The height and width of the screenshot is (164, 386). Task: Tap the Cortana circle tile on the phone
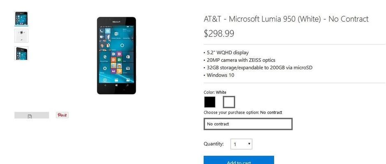pos(122,45)
